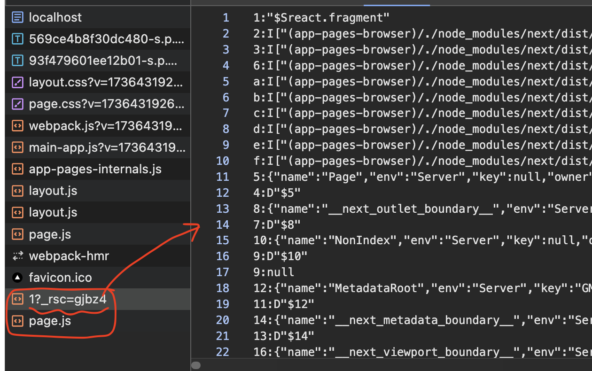This screenshot has height=371, width=592.
Task: Click the code line starting with a:I[
Action: (422, 81)
